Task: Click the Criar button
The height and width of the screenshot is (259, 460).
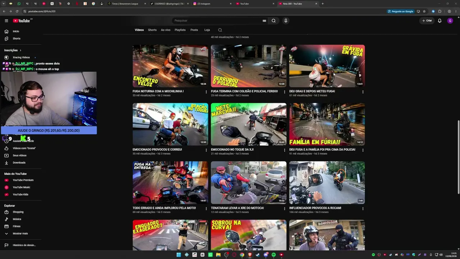Action: pos(427,21)
